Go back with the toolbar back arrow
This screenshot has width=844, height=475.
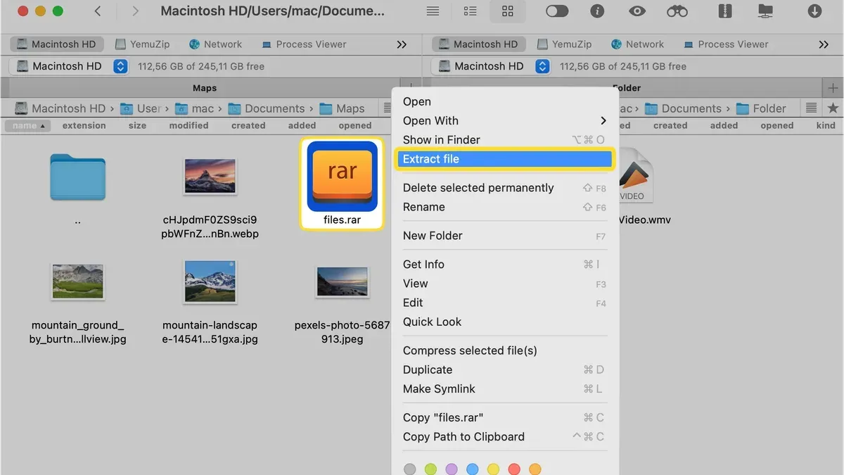(x=97, y=11)
